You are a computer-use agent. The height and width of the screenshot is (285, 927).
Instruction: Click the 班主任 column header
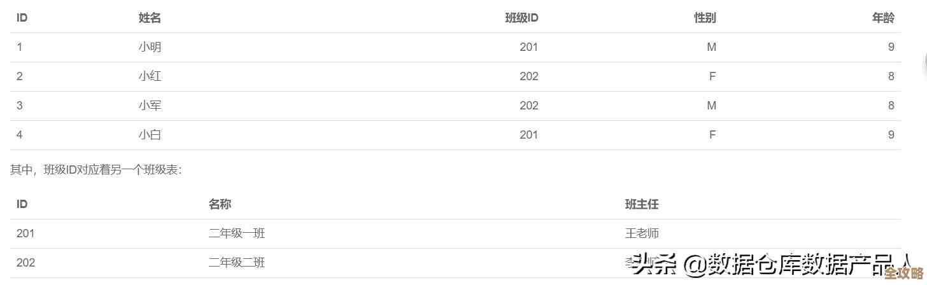tap(642, 204)
